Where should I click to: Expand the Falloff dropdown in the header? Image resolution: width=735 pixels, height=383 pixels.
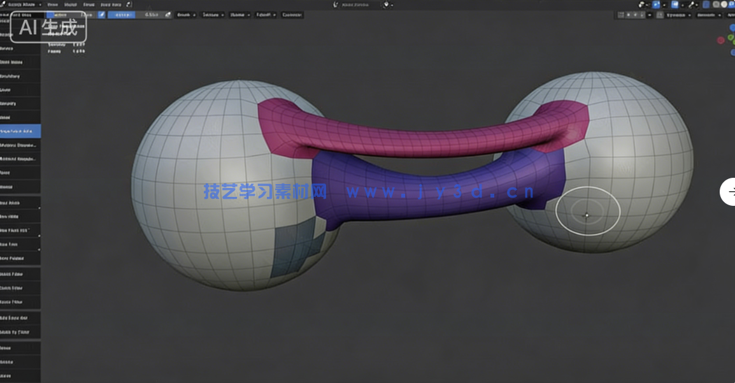(x=266, y=14)
